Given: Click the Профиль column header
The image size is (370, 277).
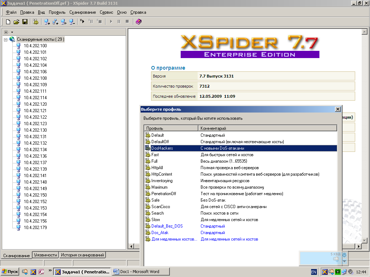Looking at the screenshot, I should coord(171,128).
